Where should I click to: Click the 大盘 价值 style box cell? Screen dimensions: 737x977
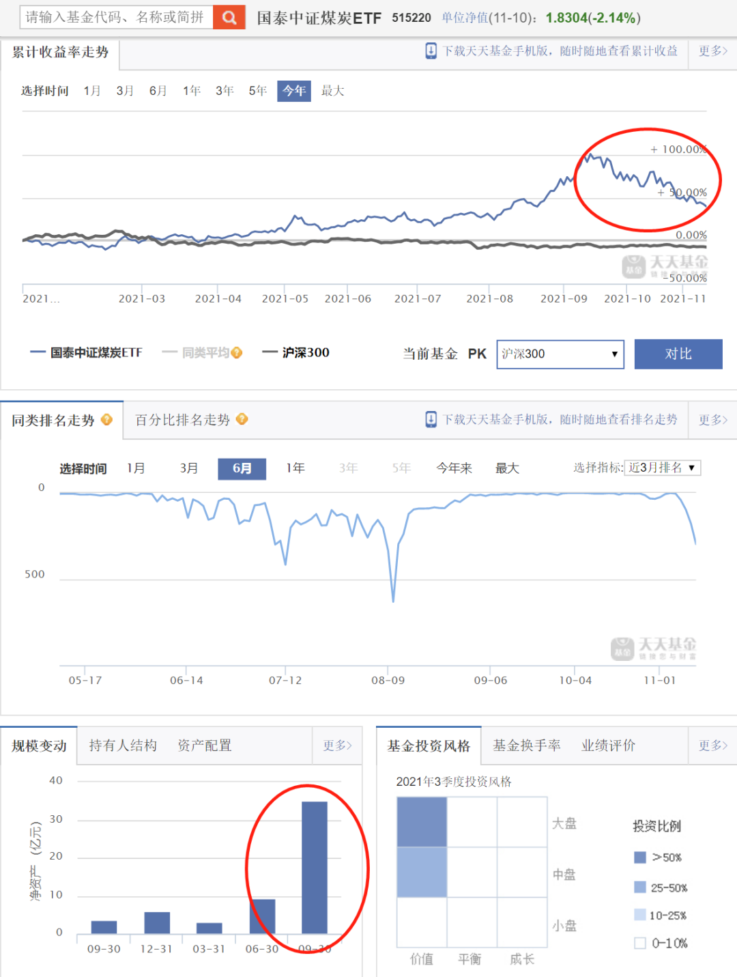pos(422,822)
